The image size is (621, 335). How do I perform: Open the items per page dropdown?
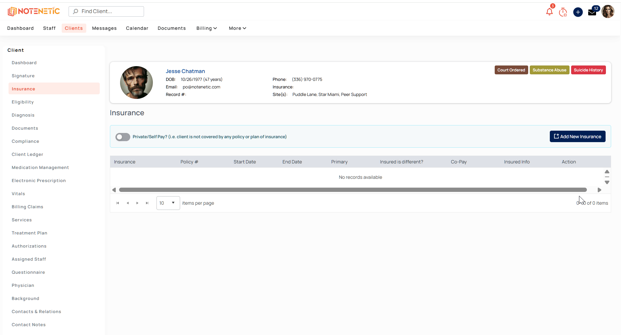pyautogui.click(x=168, y=203)
